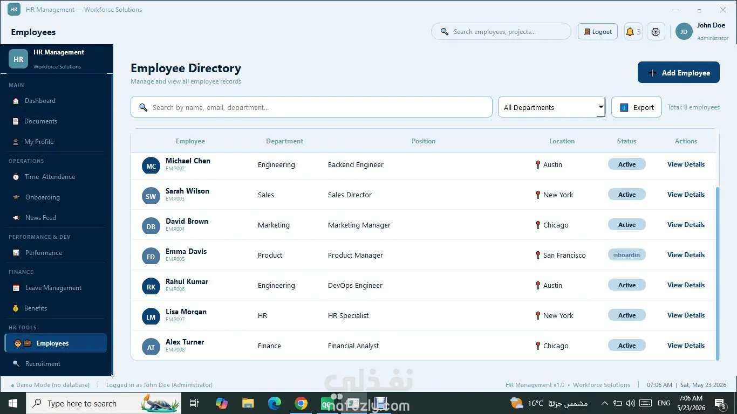737x414 pixels.
Task: Click the Position column header
Action: (424, 141)
